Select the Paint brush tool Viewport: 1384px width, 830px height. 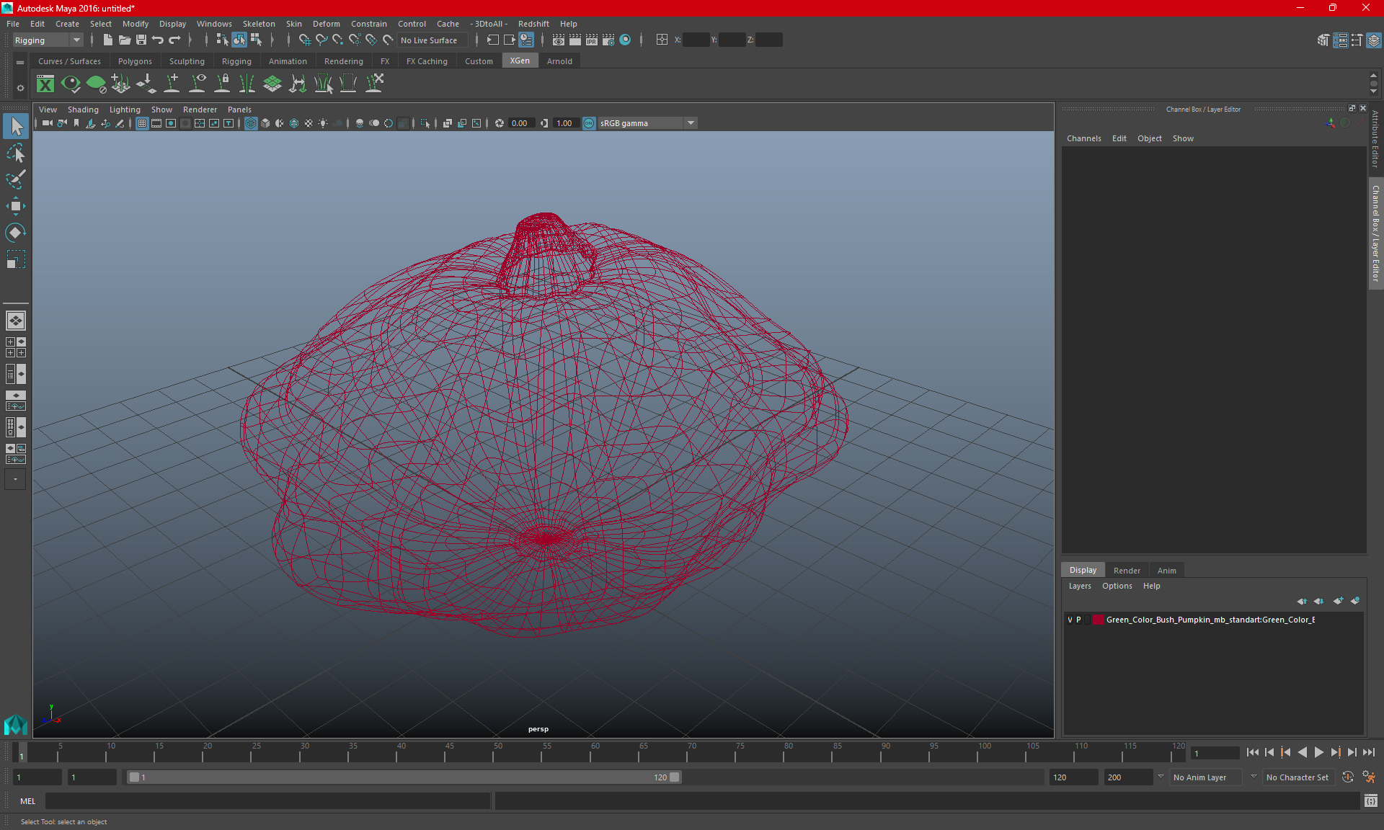[15, 179]
